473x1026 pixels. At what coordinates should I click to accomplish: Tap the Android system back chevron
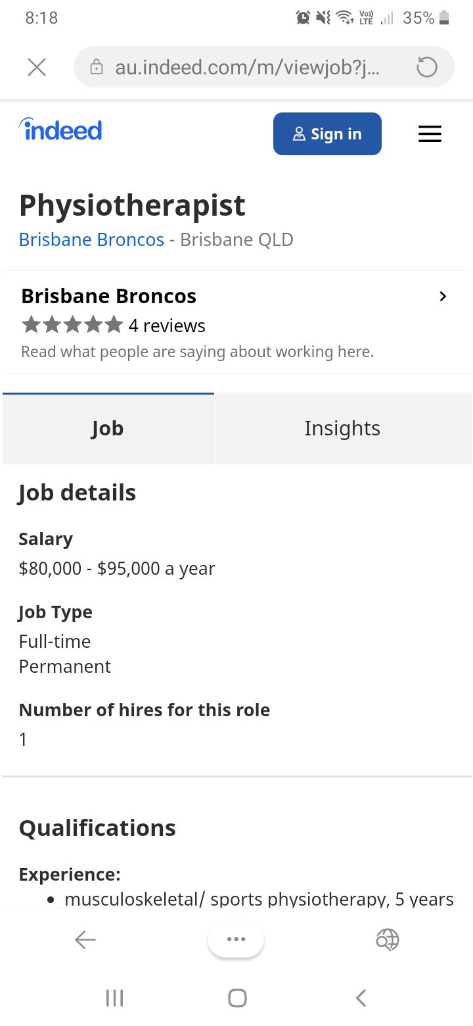[360, 998]
